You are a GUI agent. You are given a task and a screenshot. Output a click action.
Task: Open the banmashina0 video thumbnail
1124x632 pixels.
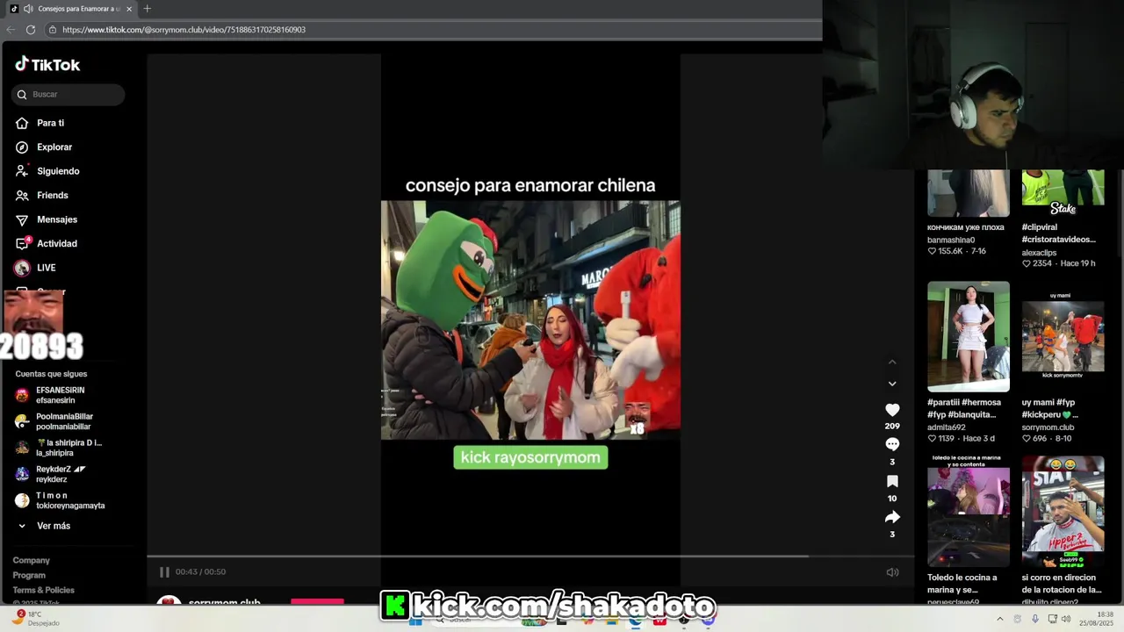click(969, 193)
